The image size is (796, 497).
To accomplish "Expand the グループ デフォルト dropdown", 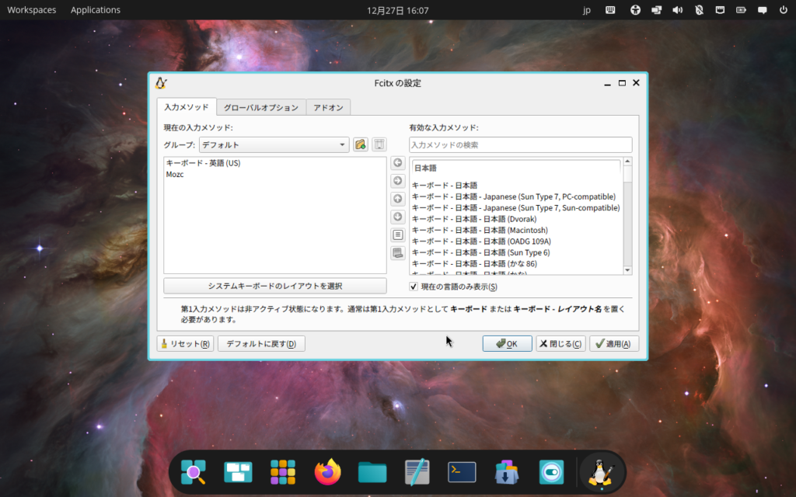I will (x=274, y=144).
